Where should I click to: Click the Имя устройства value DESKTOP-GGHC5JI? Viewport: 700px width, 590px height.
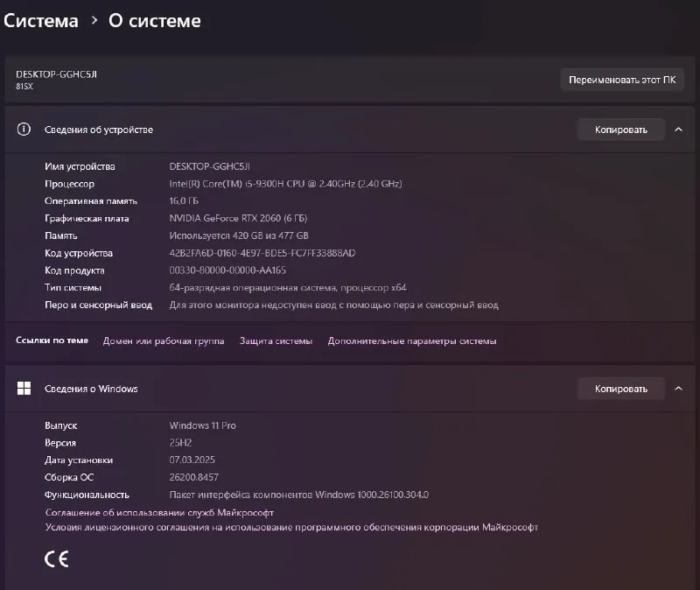pyautogui.click(x=209, y=166)
